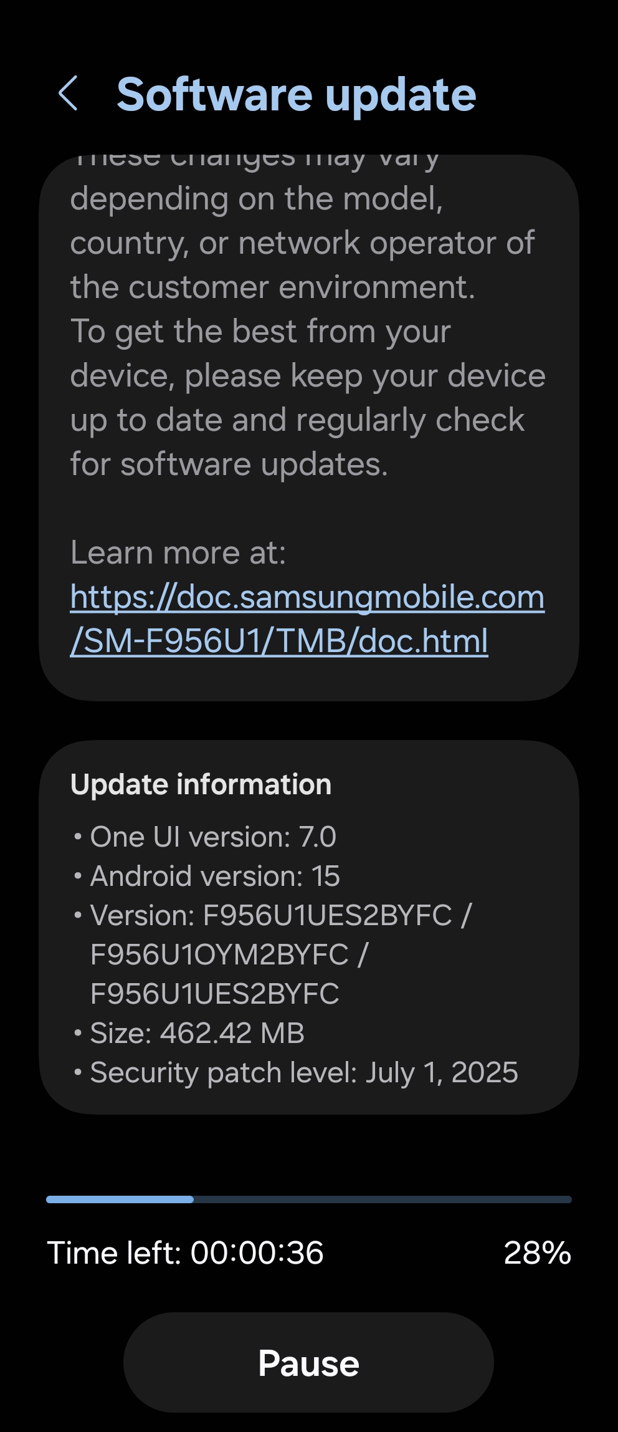Pause the update download

click(308, 1362)
